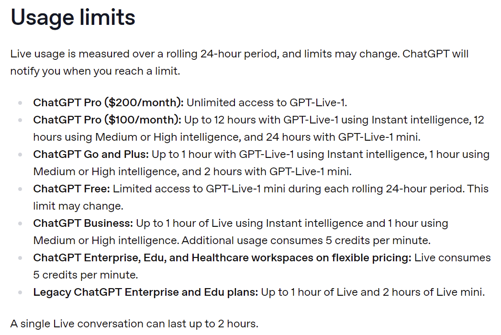Screen dimensions: 501x335
Task: Click Legacy ChatGPT Enterprise and Edu plans label
Action: (x=145, y=292)
